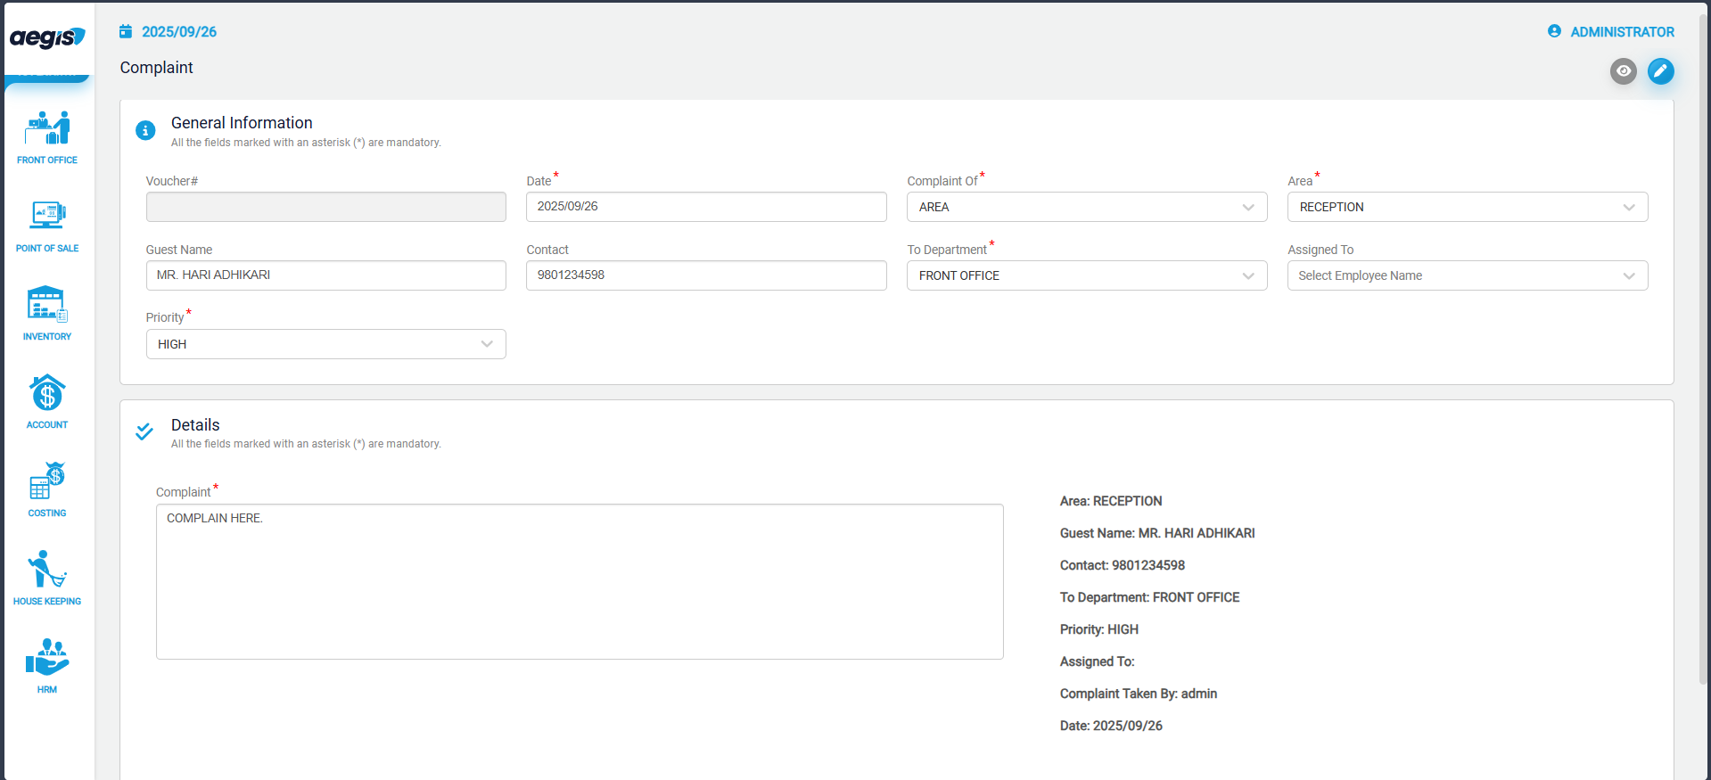
Task: Click into the Guest Name field
Action: click(325, 275)
